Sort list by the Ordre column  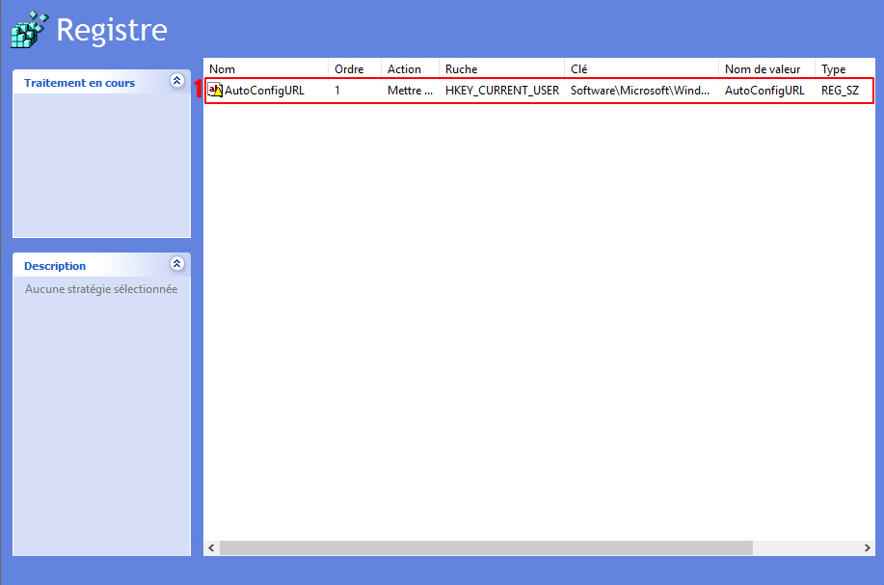point(354,69)
